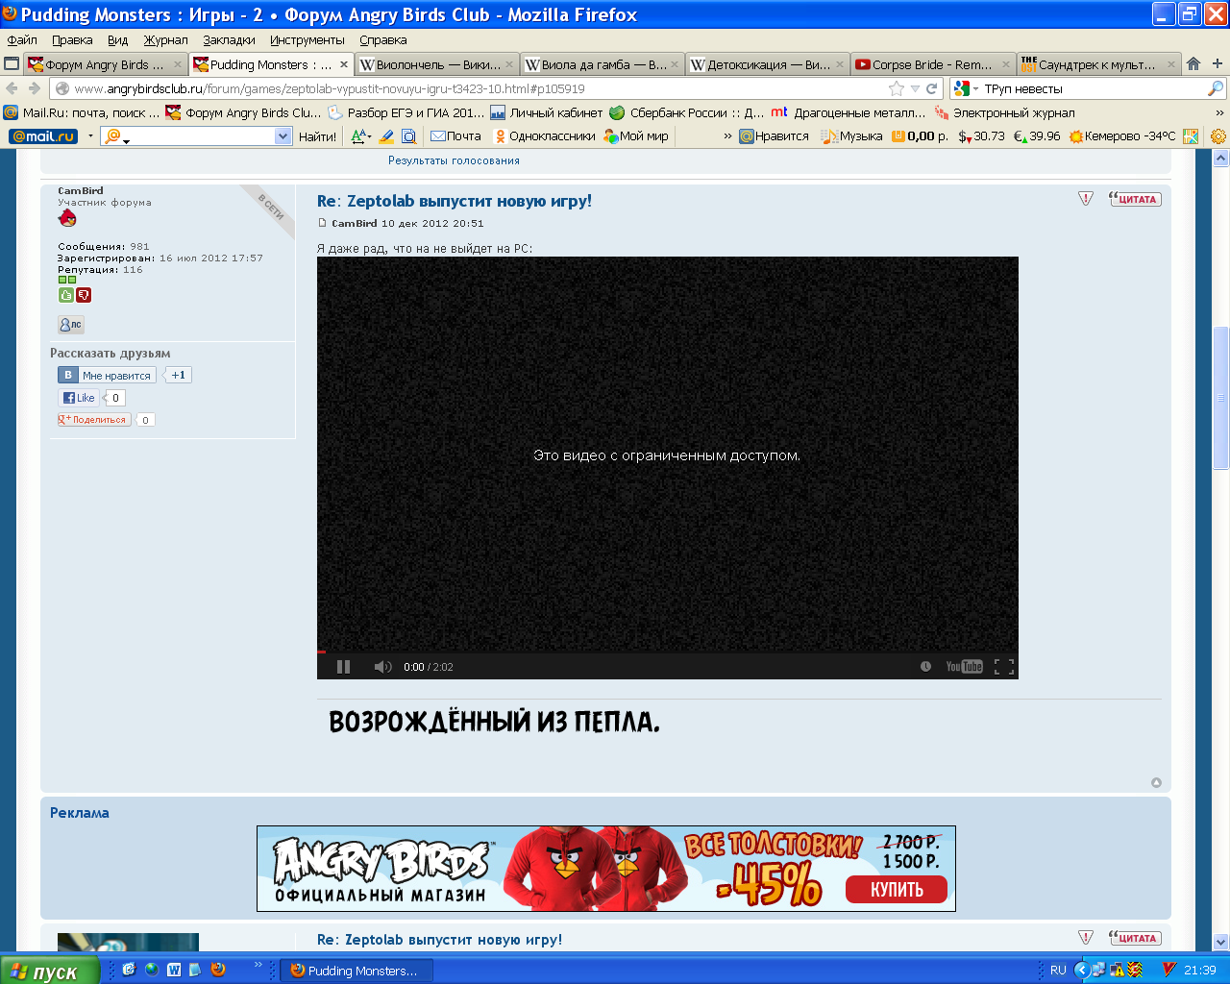The width and height of the screenshot is (1230, 984).
Task: Click the video progress bar
Action: coord(667,652)
